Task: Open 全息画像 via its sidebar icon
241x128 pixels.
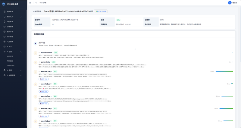Action: coord(5,27)
